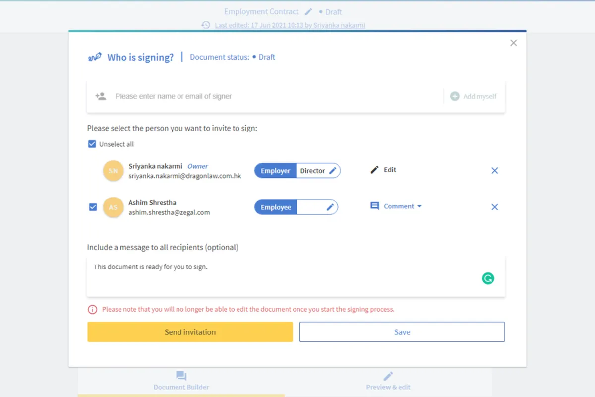Click the pencil icon beside Employment Contract title
The height and width of the screenshot is (397, 595).
(308, 11)
